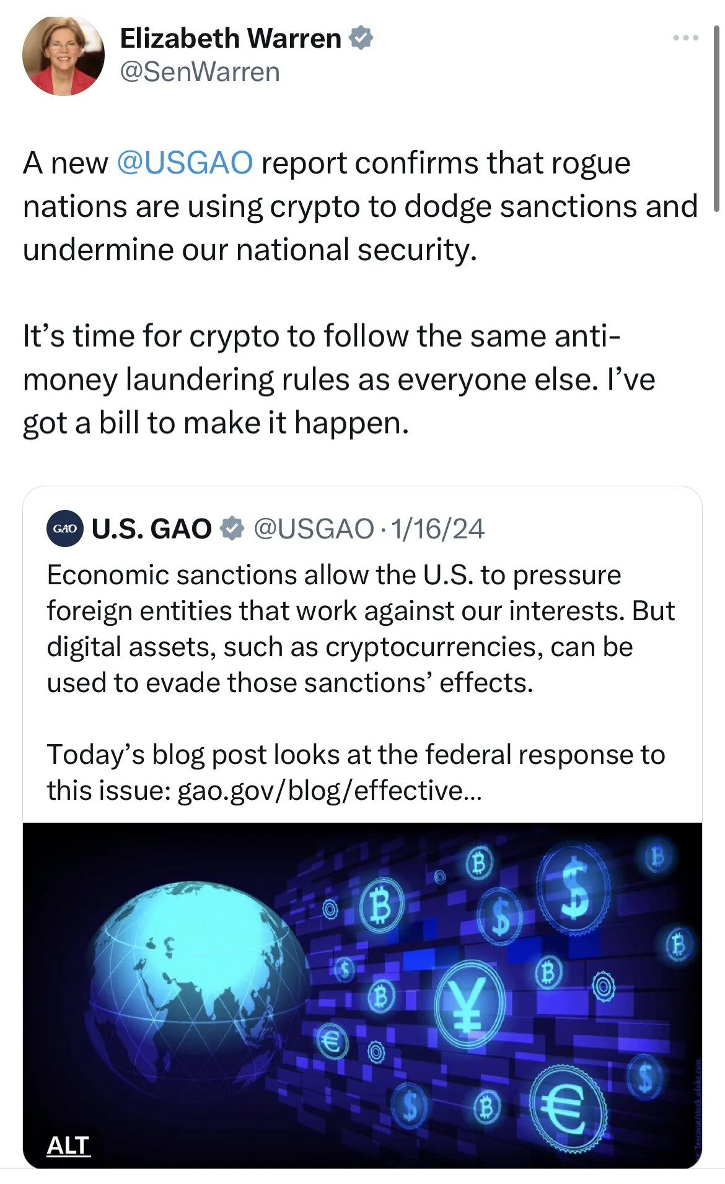
Task: Open the three-dot more options menu
Action: (x=685, y=37)
